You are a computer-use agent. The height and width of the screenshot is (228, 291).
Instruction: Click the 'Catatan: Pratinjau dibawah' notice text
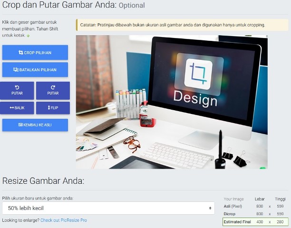tap(173, 25)
